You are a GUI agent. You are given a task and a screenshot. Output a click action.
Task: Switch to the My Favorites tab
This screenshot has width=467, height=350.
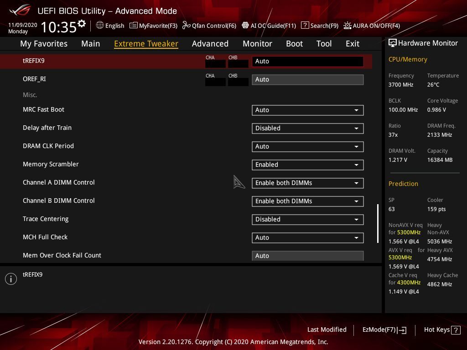point(44,44)
